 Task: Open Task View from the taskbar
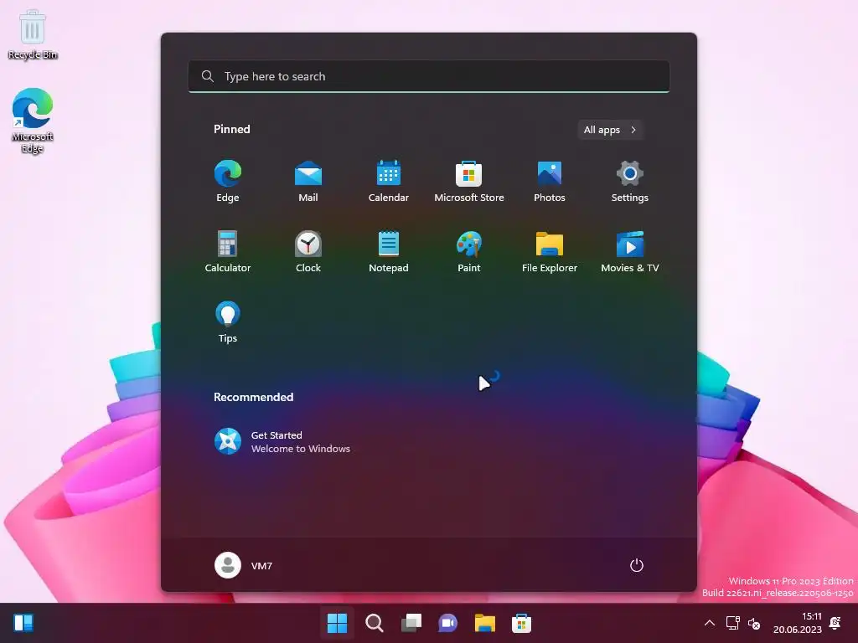[411, 623]
